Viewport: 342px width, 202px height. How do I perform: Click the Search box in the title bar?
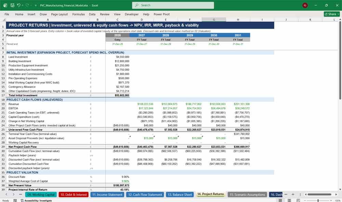pyautogui.click(x=173, y=5)
